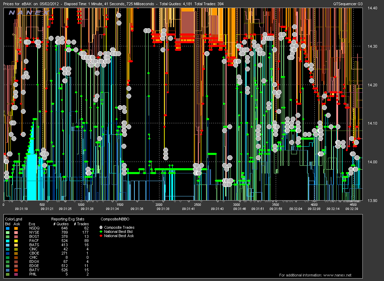Select the BATS bid color swatch
384x281 pixels.
click(x=8, y=245)
